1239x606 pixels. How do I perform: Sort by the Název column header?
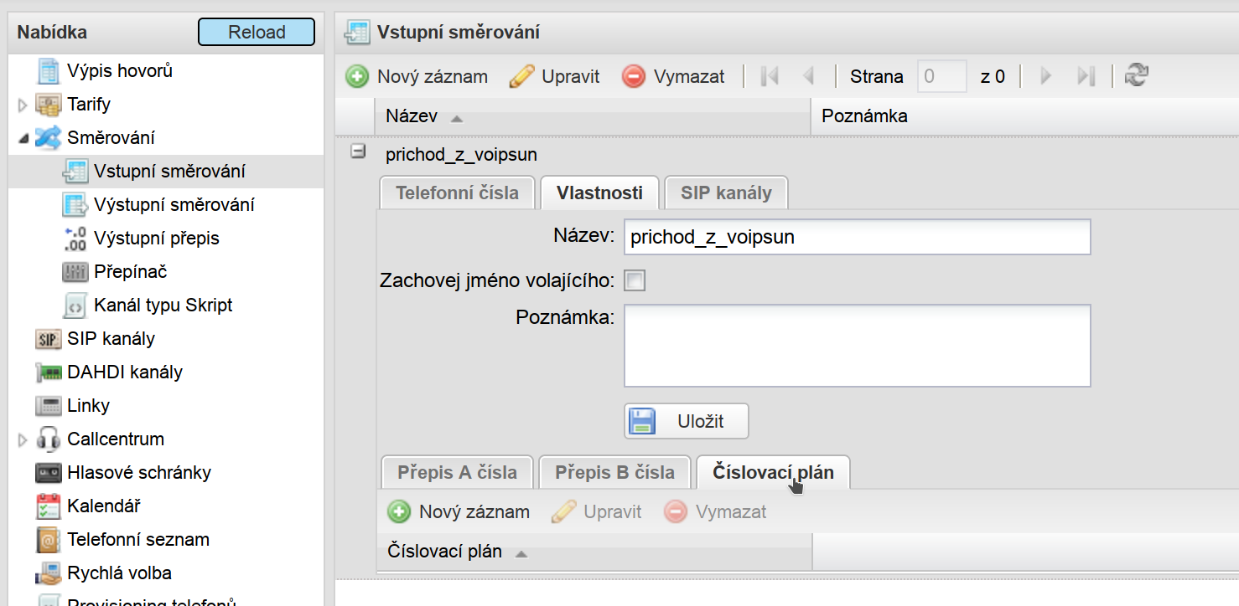coord(593,116)
